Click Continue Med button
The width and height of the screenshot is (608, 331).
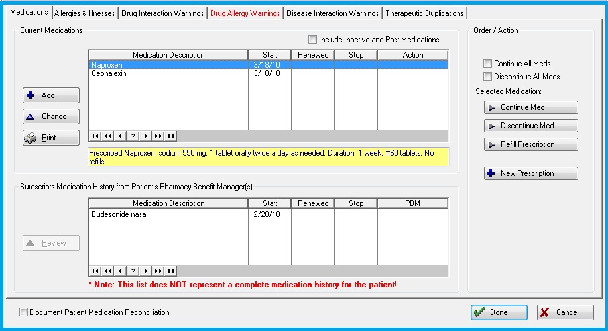531,107
